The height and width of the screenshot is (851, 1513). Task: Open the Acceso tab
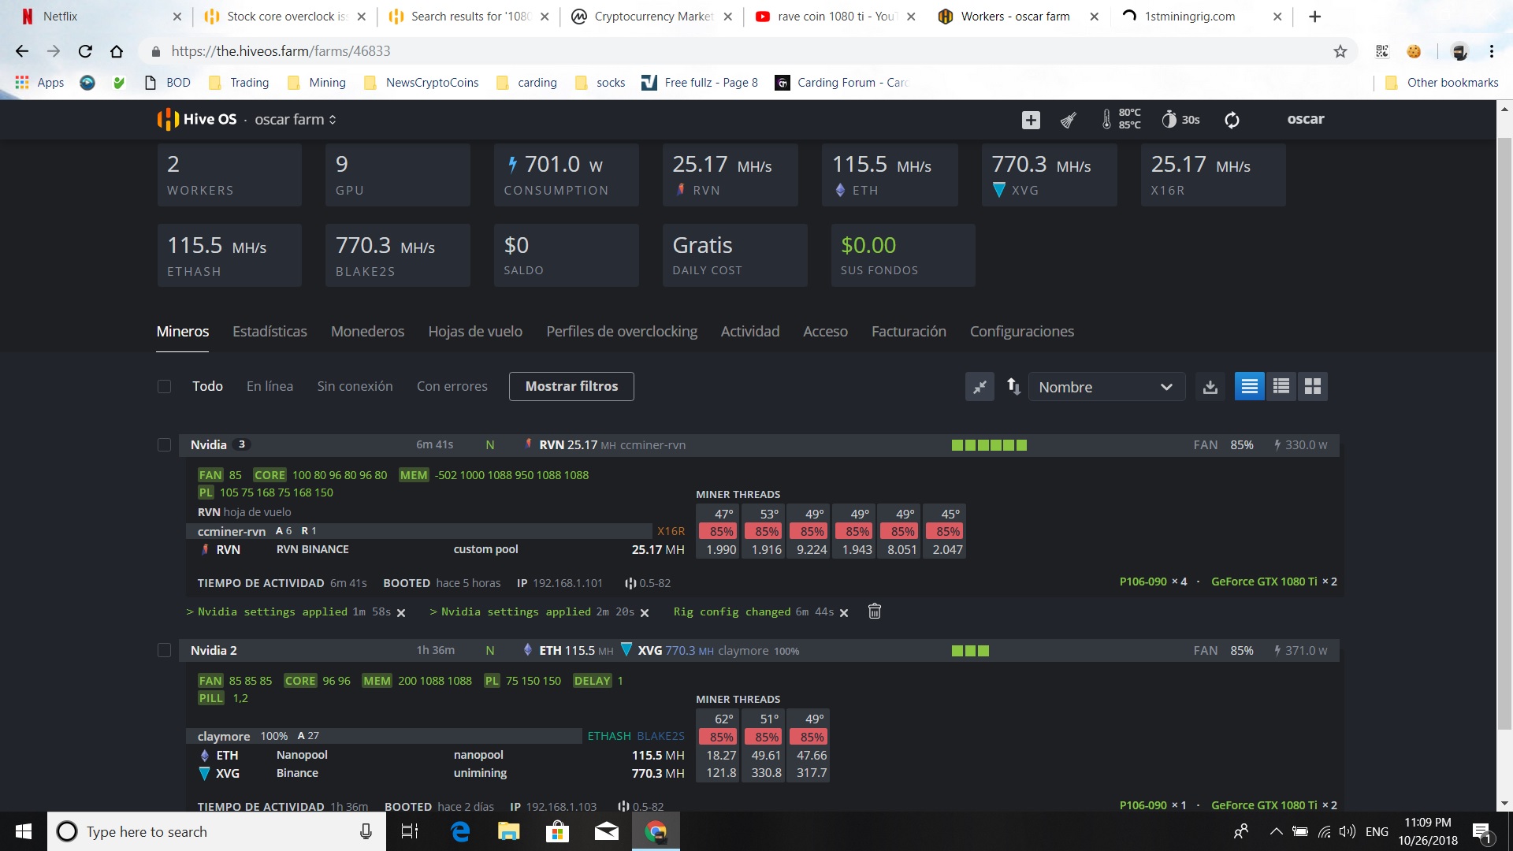825,332
